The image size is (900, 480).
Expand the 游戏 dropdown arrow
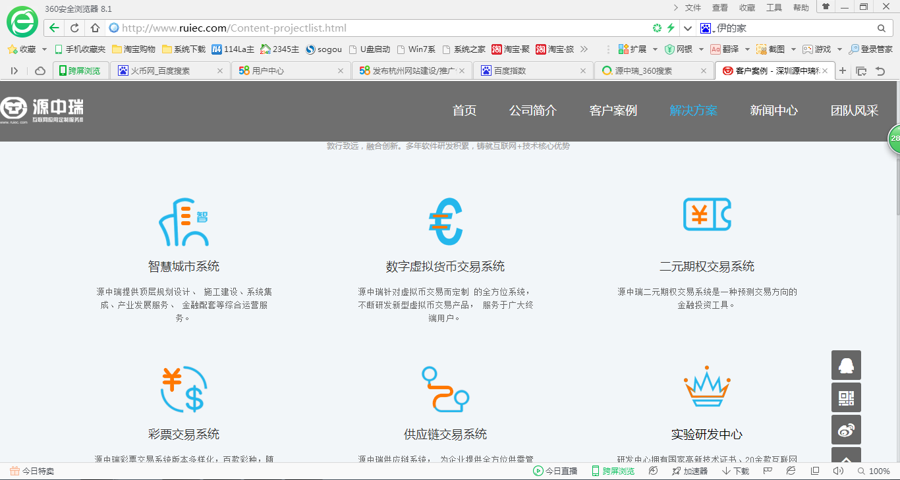click(839, 49)
